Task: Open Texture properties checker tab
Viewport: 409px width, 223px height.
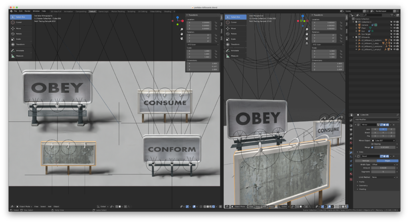Action: [351, 179]
